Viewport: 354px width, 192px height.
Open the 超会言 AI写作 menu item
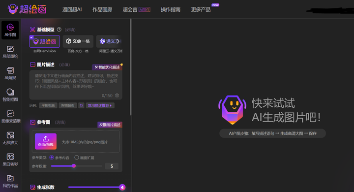[x=136, y=9]
